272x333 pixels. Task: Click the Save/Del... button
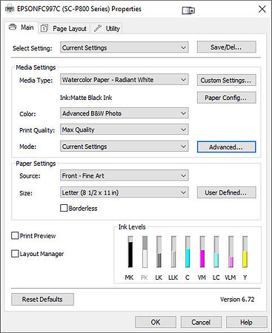tap(226, 47)
